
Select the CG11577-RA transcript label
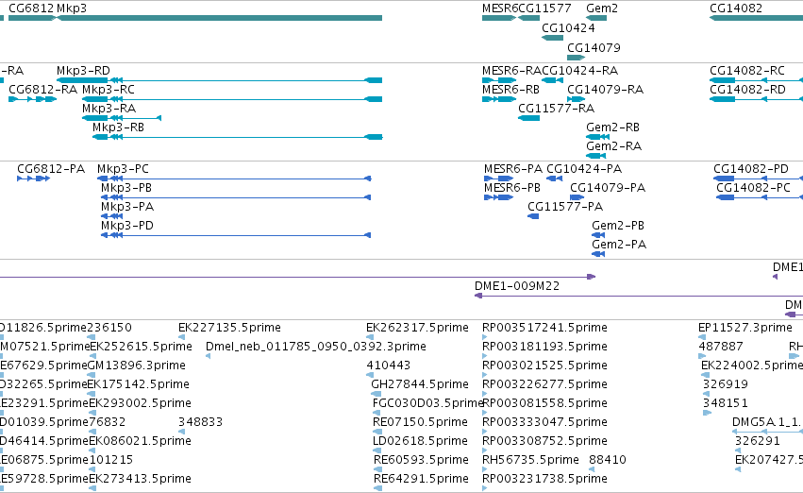556,109
